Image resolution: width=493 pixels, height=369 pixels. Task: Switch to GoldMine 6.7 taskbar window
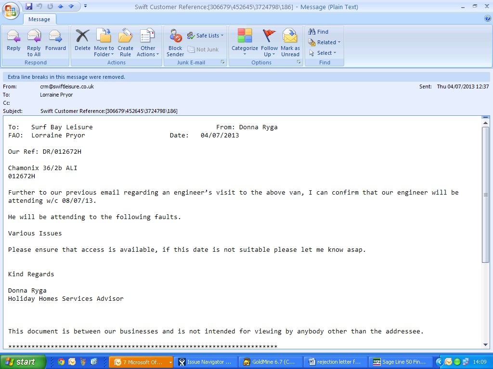tap(271, 362)
